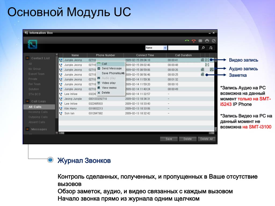Image resolution: width=275 pixels, height=206 pixels.
Task: Click the round clock icon beside the printer
Action: (214, 41)
